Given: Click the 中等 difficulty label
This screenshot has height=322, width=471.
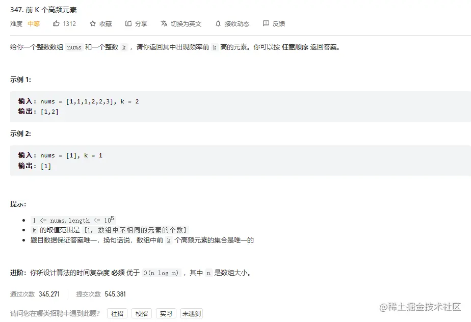Looking at the screenshot, I should [34, 24].
